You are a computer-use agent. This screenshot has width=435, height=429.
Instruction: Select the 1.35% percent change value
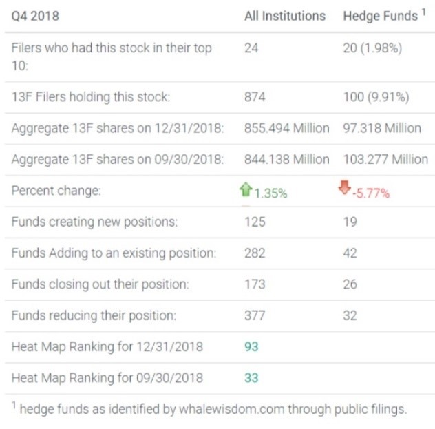(270, 193)
